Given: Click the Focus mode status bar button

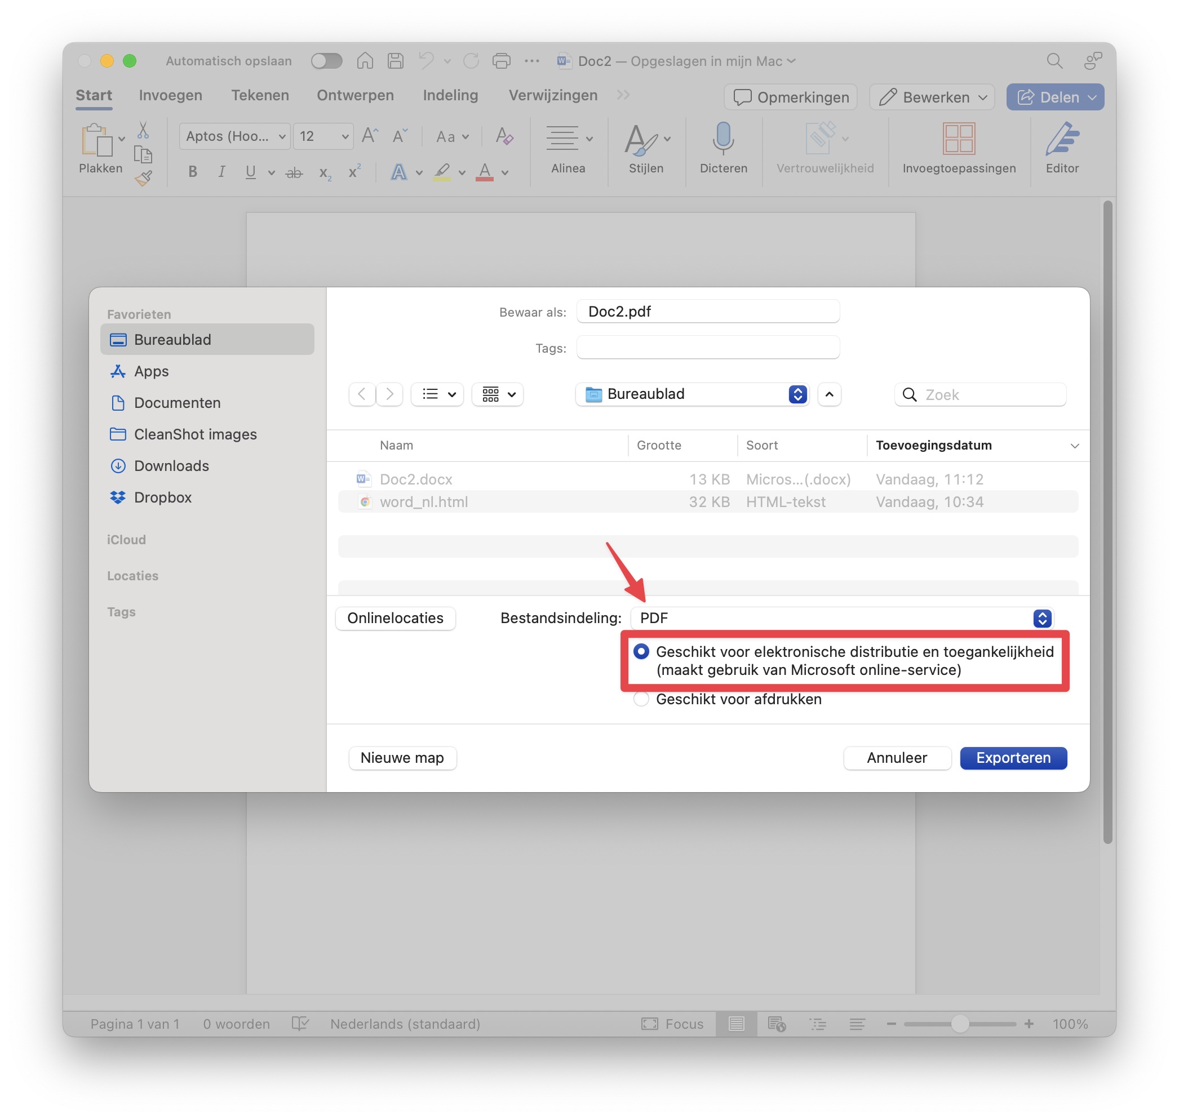Looking at the screenshot, I should click(672, 1024).
